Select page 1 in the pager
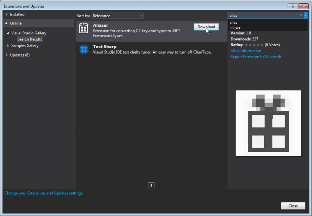Screen dimensions: 312x216 click(x=152, y=185)
